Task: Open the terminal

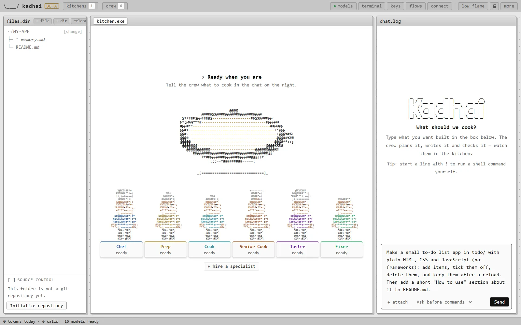Action: point(372,6)
